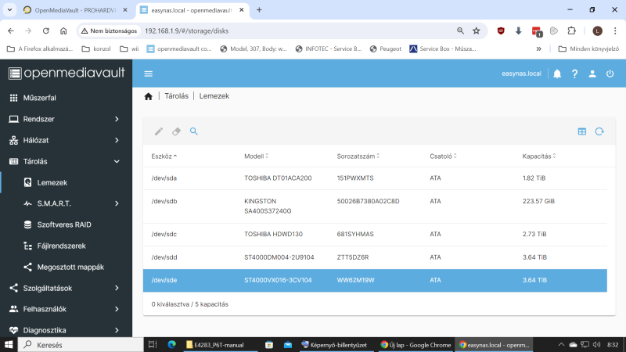626x352 pixels.
Task: Select the /dev/sdb disk row
Action: tap(375, 206)
